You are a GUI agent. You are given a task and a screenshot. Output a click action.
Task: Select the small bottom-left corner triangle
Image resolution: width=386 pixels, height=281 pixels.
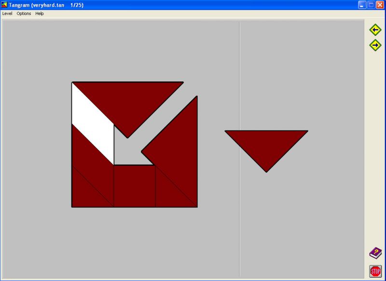click(x=85, y=194)
